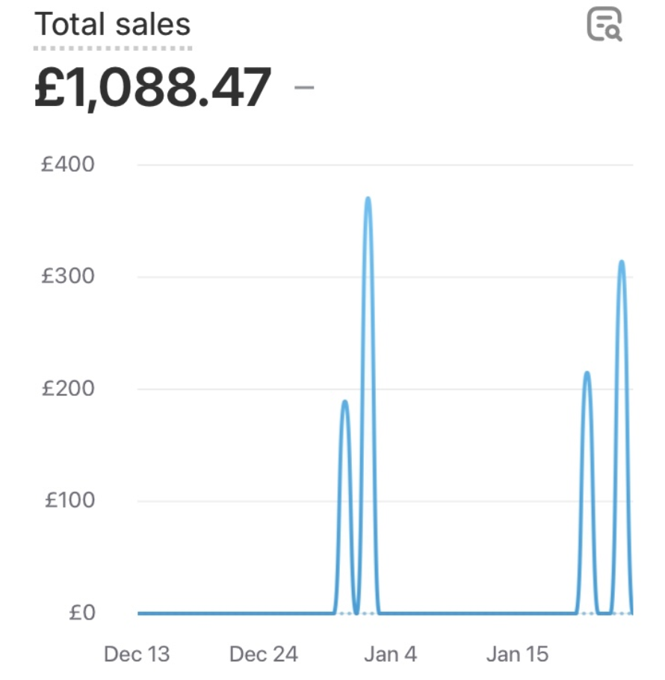Click the Dec 13 axis label
Image resolution: width=665 pixels, height=680 pixels.
[137, 654]
